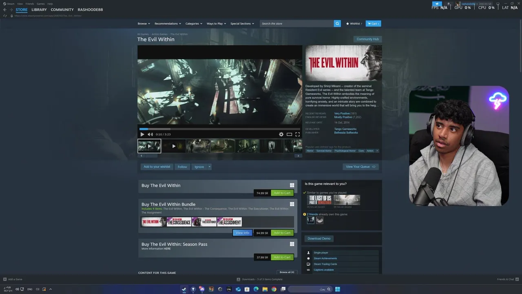Open Discord from the taskbar
Image resolution: width=522 pixels, height=294 pixels.
202,289
